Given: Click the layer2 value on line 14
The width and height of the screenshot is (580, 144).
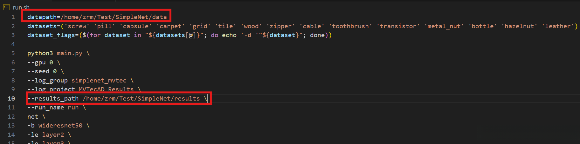Looking at the screenshot, I should 53,135.
